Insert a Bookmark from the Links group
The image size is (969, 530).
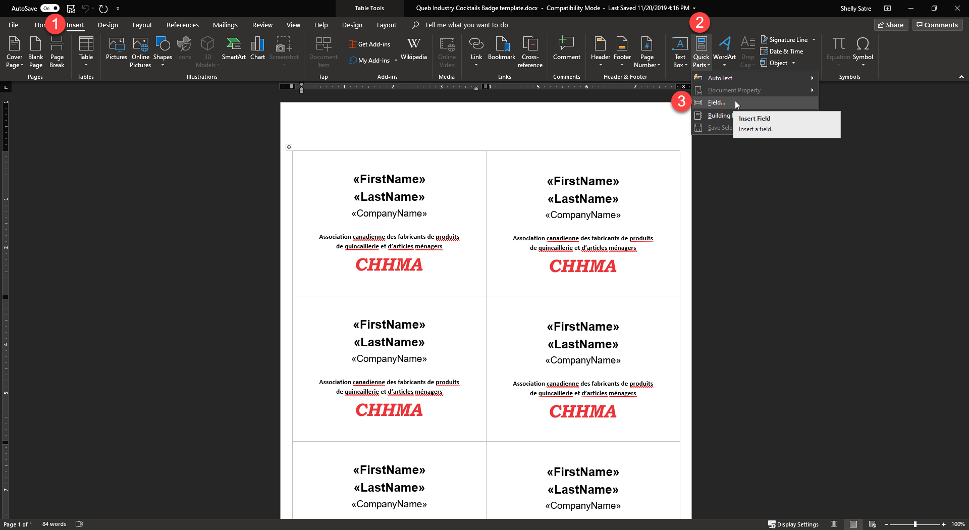click(501, 49)
